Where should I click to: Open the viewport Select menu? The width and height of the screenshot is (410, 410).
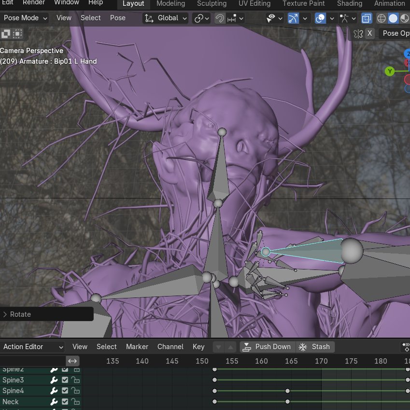click(x=90, y=18)
